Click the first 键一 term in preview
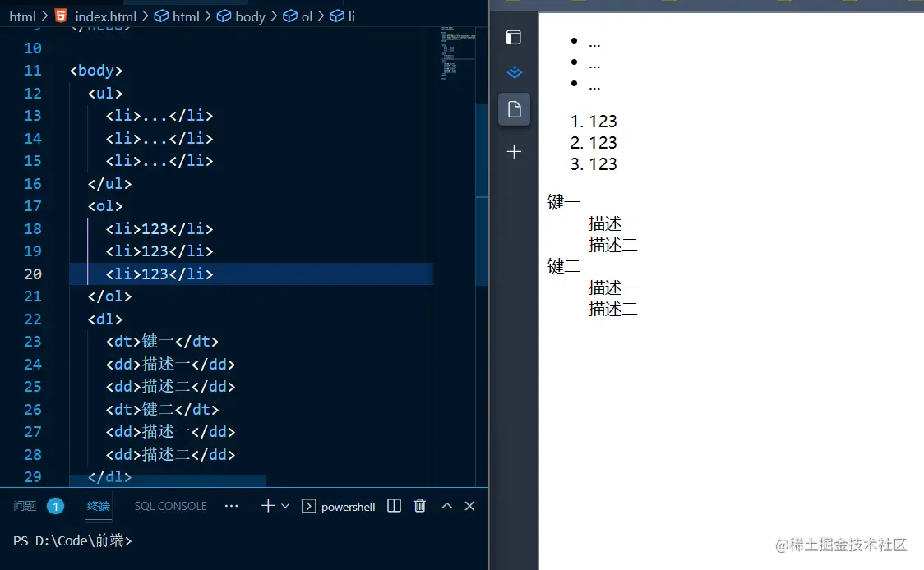 (563, 202)
